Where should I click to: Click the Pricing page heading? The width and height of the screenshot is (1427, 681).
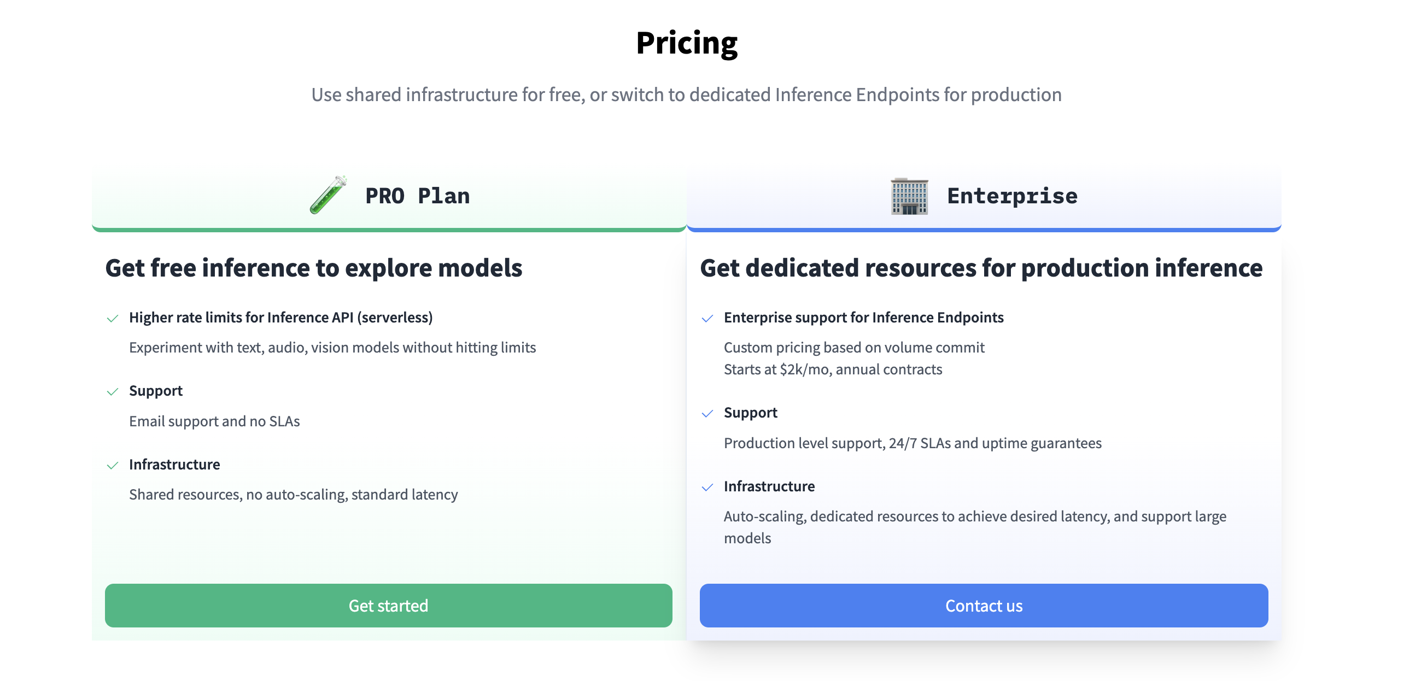686,43
